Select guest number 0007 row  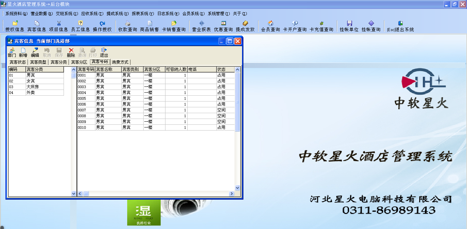(x=156, y=110)
